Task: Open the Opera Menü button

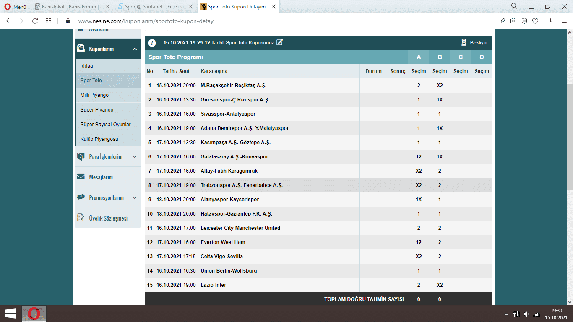Action: (15, 6)
